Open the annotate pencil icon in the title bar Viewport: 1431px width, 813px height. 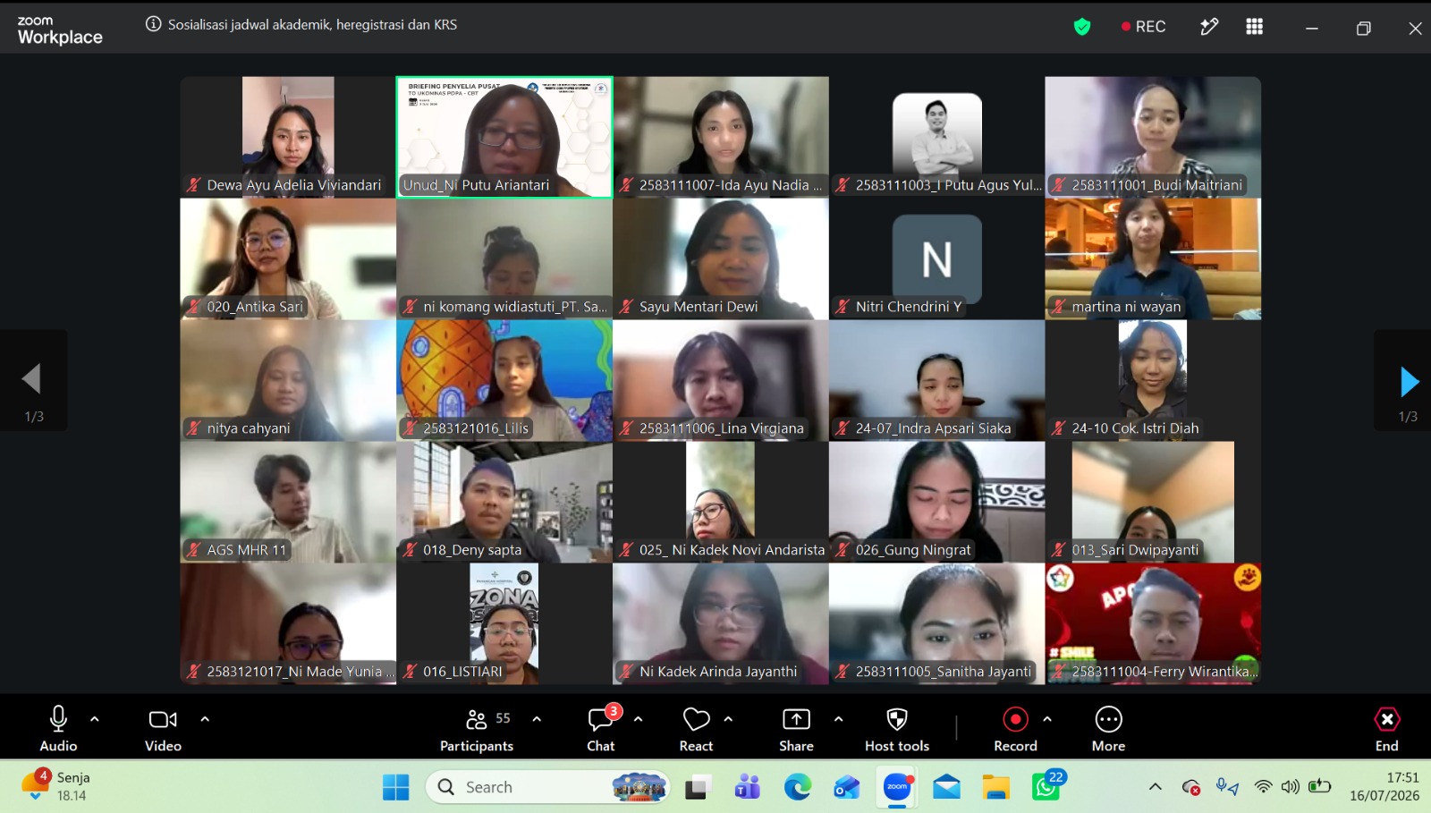pos(1209,27)
